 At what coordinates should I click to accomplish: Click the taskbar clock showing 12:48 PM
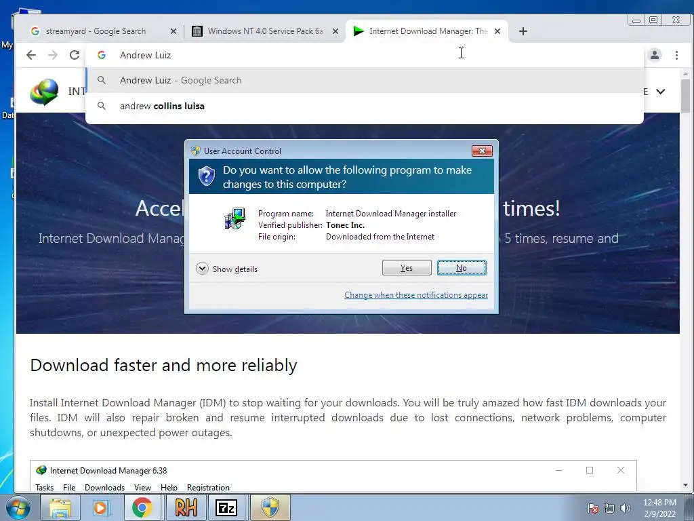[x=659, y=508]
